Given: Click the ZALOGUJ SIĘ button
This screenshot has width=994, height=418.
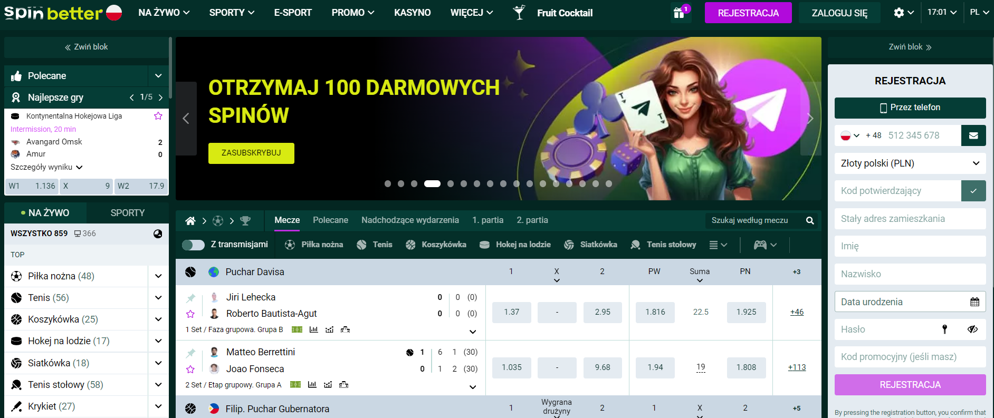Looking at the screenshot, I should coord(839,13).
